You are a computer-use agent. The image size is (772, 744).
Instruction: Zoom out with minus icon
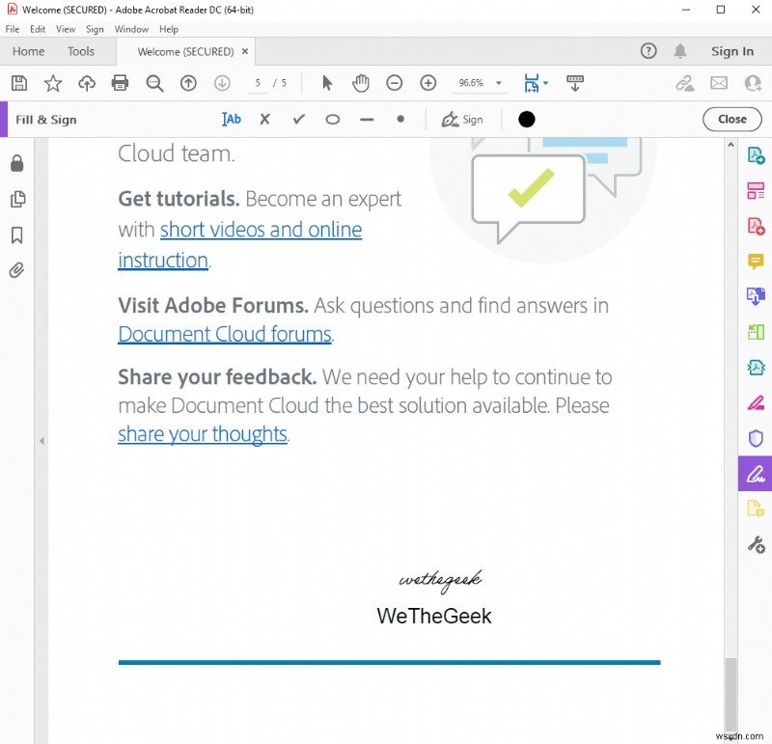click(394, 83)
